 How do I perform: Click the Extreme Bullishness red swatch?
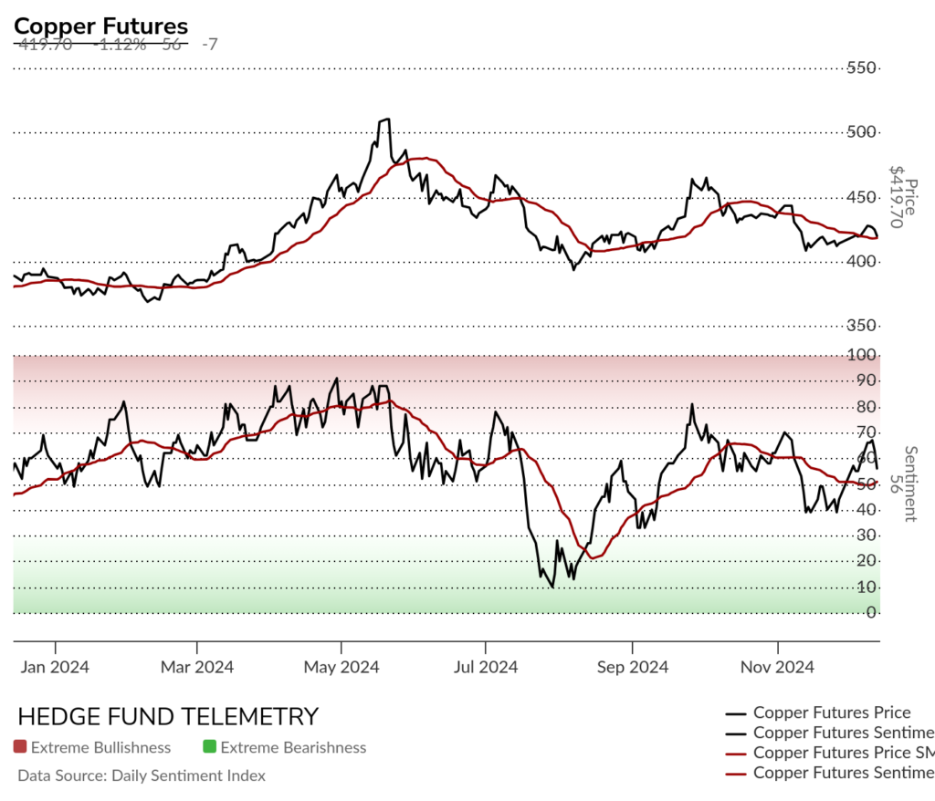pyautogui.click(x=20, y=746)
